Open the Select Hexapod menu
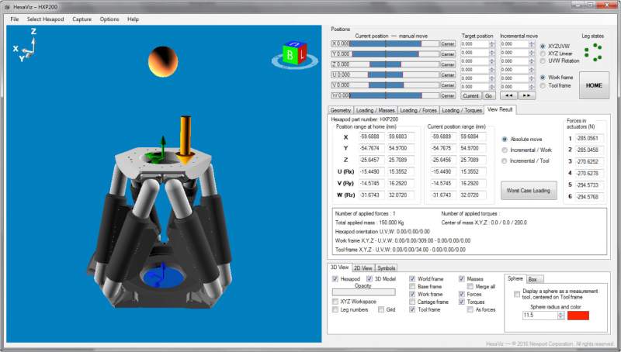621x352 pixels. tap(45, 19)
